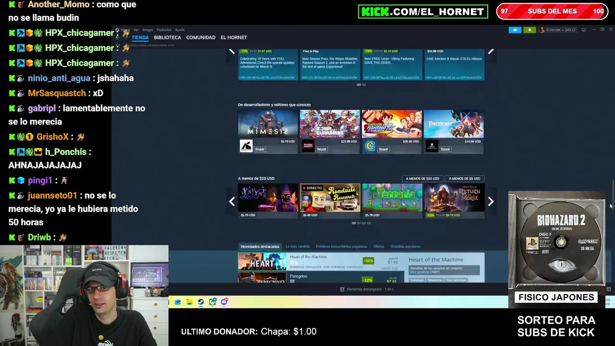Select the Novedades destacadas tab

click(x=260, y=247)
